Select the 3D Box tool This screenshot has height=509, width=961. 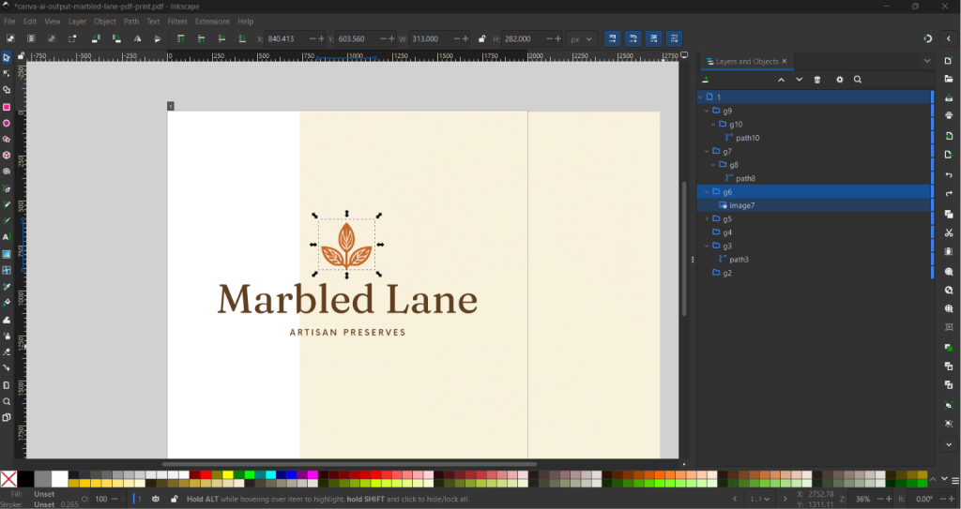point(7,155)
